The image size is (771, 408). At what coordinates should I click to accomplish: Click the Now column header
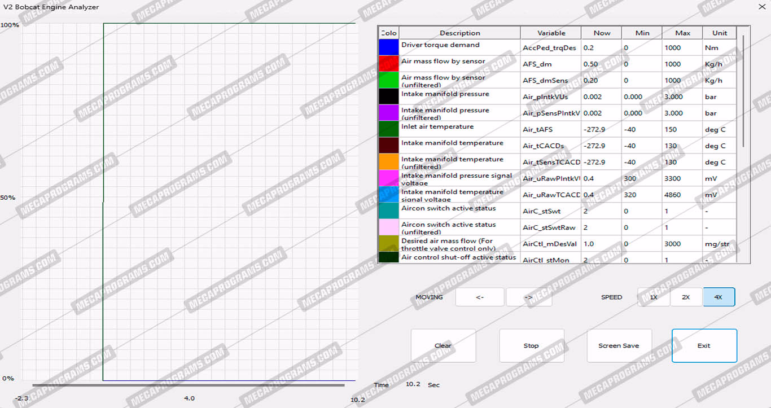pos(602,33)
